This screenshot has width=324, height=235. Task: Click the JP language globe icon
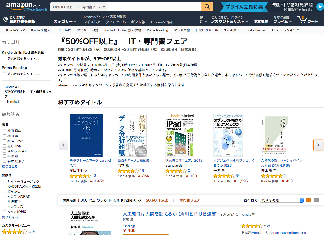[x=202, y=22]
